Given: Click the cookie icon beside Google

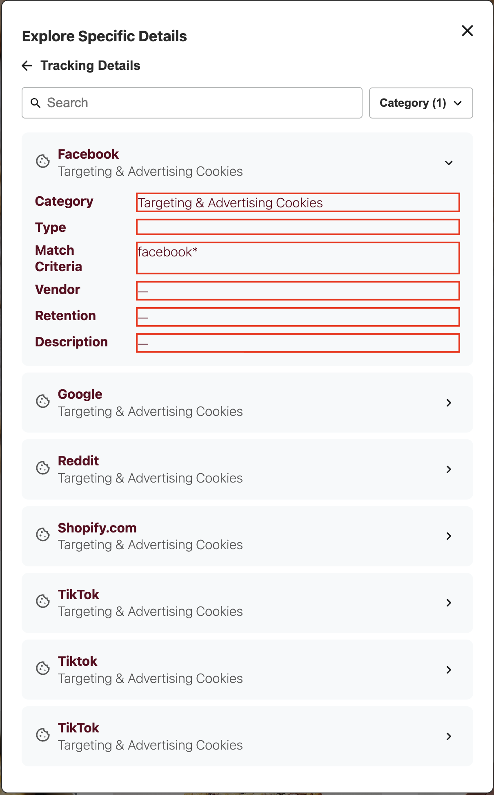Looking at the screenshot, I should pos(42,402).
